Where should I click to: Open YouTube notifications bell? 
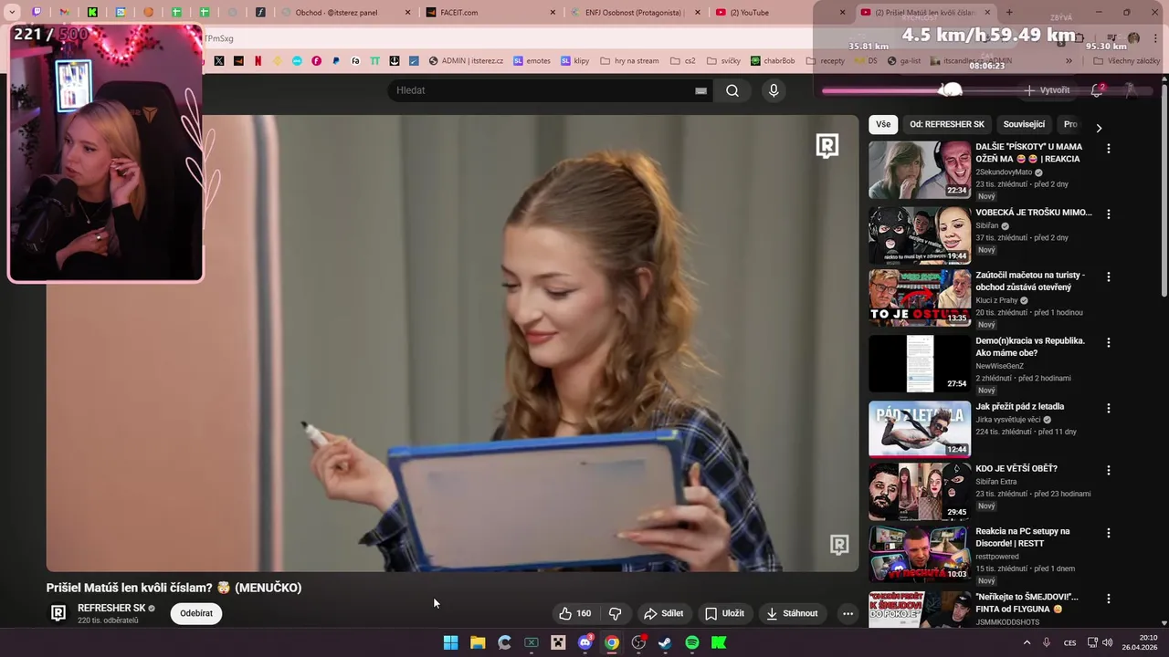pyautogui.click(x=1097, y=90)
